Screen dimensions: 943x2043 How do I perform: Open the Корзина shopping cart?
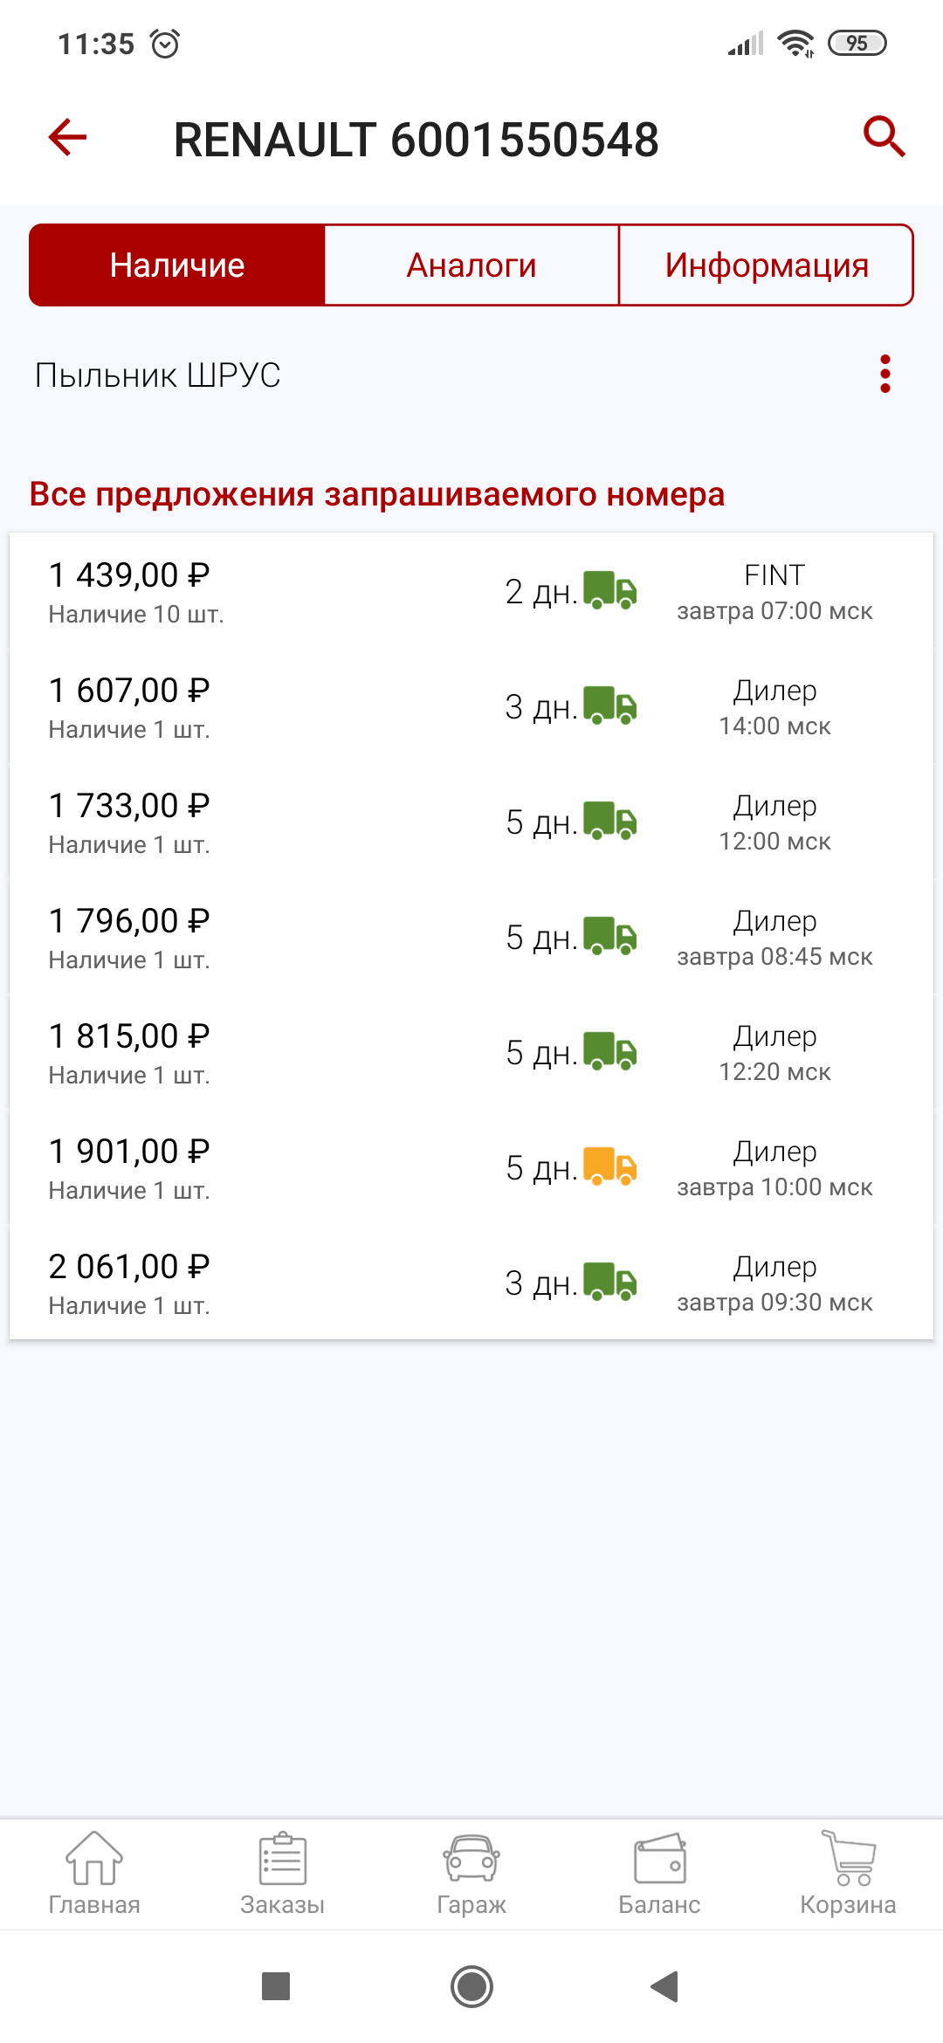pos(848,1874)
